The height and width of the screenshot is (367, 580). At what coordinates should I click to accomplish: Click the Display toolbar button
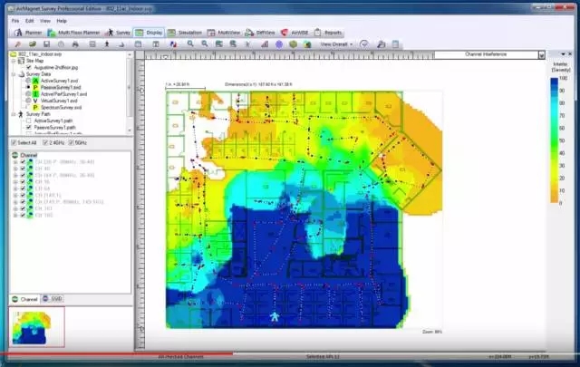coord(151,31)
